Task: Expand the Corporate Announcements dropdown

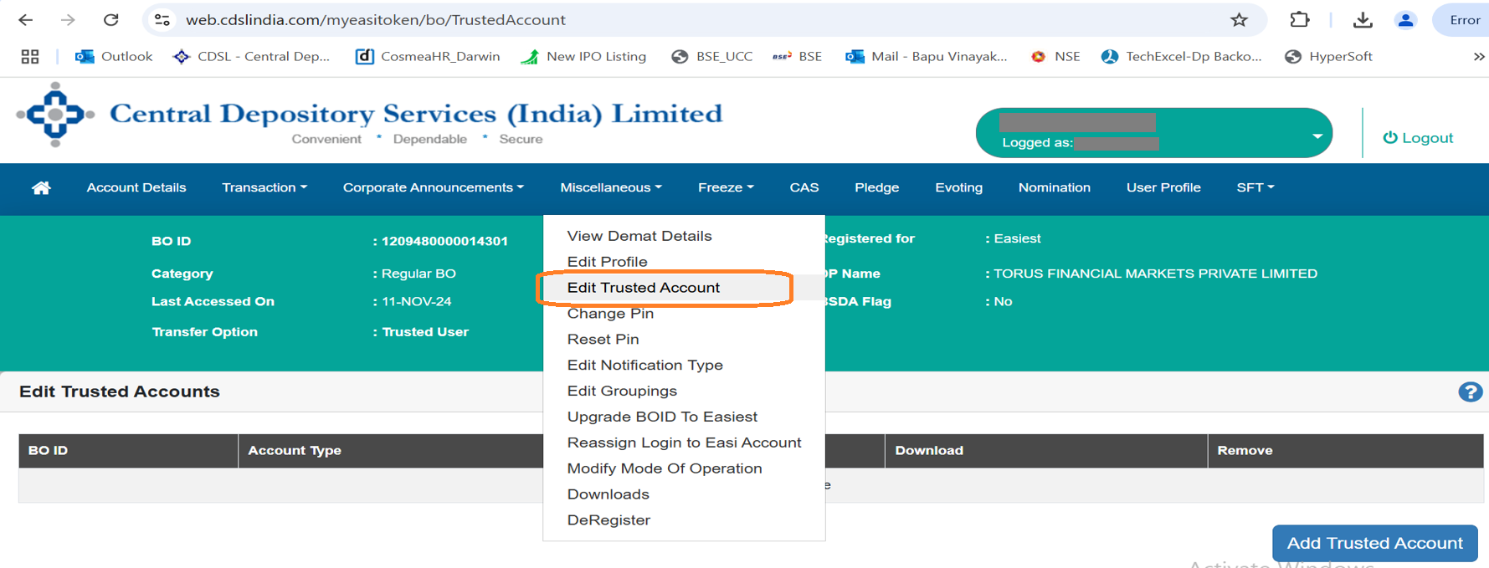Action: tap(433, 188)
